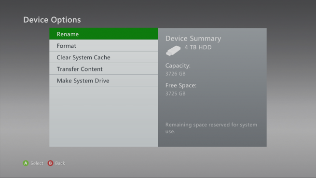The image size is (316, 178).
Task: Open the Transfer Content option
Action: pyautogui.click(x=104, y=69)
